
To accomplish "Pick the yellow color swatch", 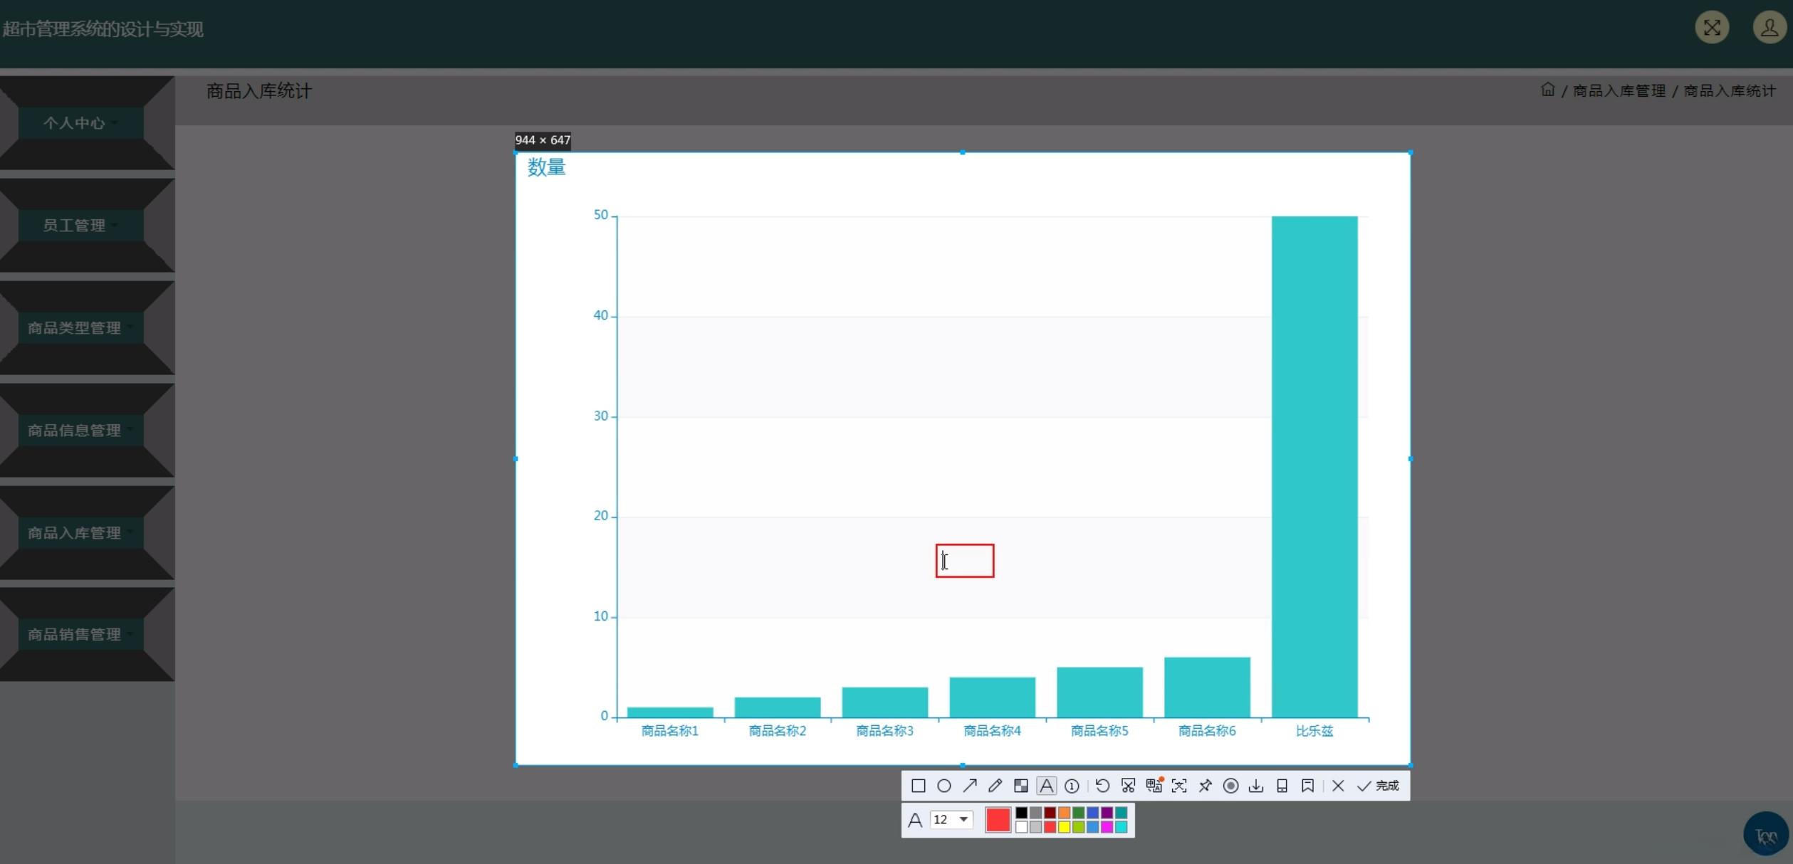I will (1064, 827).
